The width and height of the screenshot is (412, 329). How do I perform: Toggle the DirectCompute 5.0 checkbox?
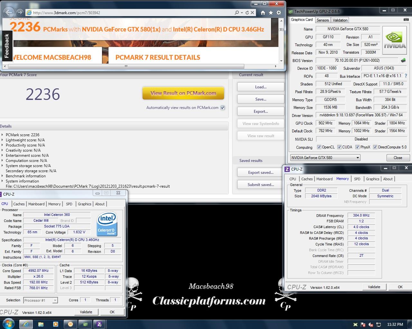coord(375,147)
